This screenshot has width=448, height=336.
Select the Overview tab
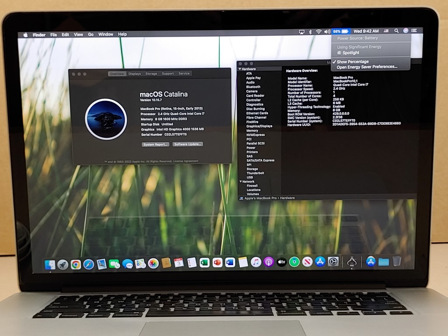117,73
